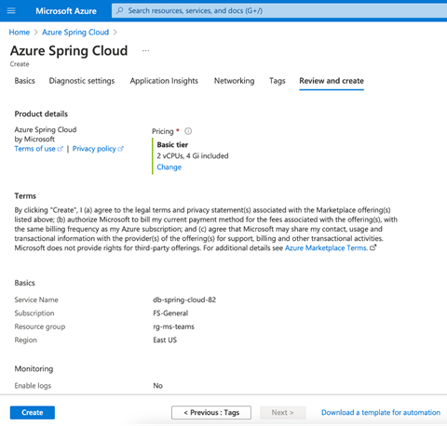Select the Tags tab
The image size is (447, 426).
click(x=278, y=81)
